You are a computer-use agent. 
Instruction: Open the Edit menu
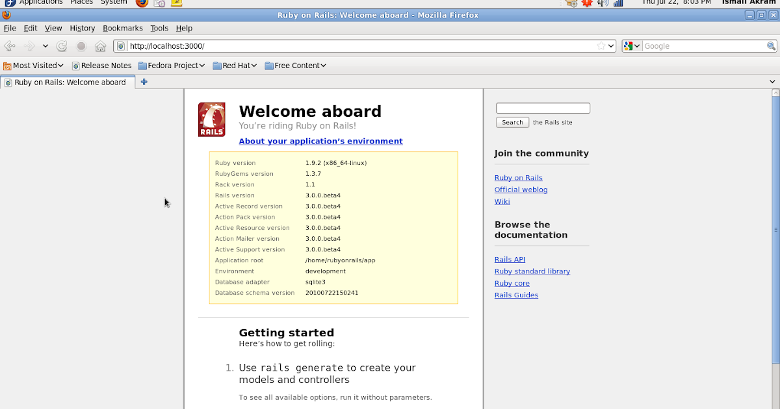(x=31, y=28)
